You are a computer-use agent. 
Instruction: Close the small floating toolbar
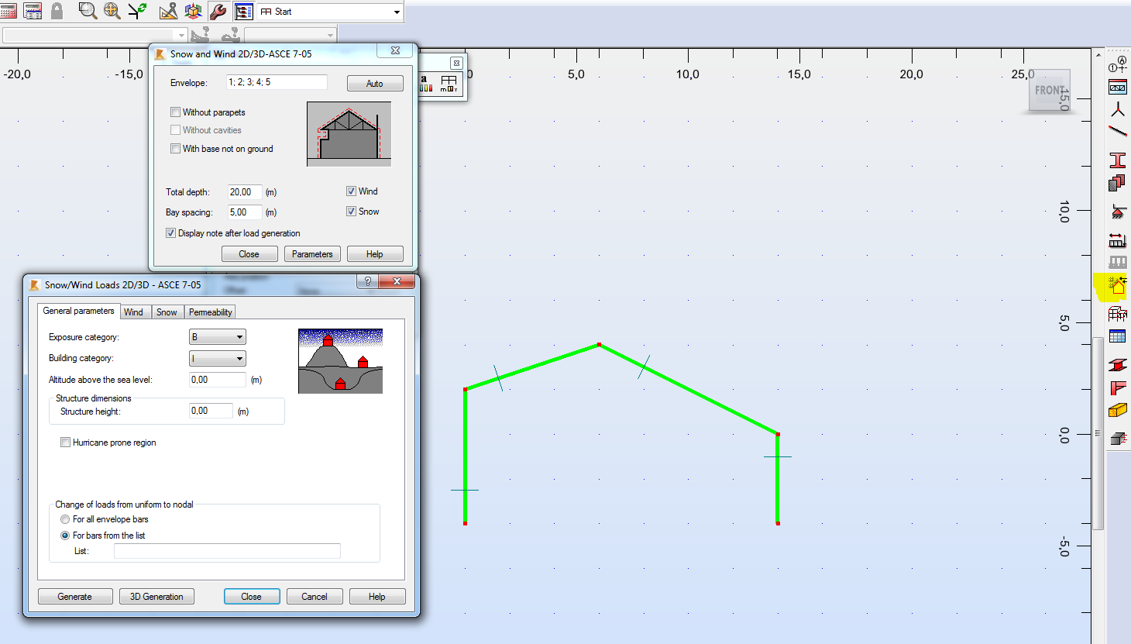point(456,64)
